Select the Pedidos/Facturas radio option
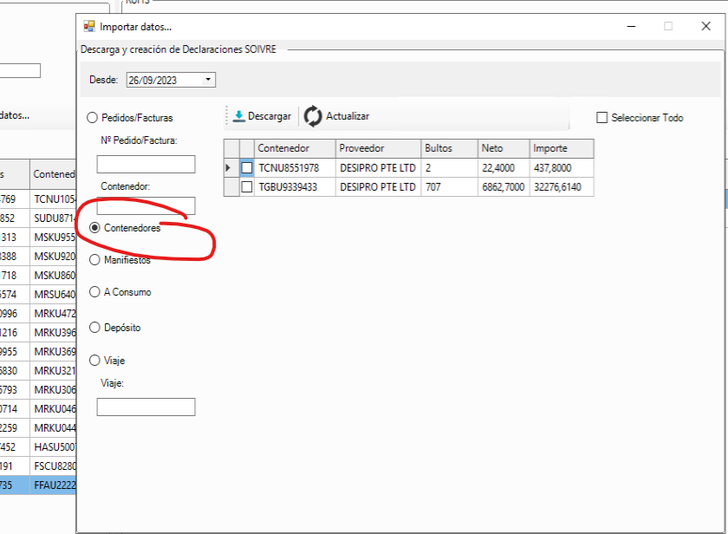This screenshot has width=728, height=534. [x=94, y=117]
